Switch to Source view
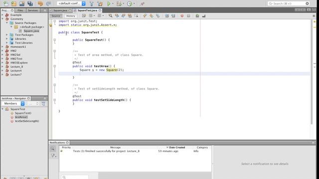The height and width of the screenshot is (179, 319). pyautogui.click(x=56, y=16)
